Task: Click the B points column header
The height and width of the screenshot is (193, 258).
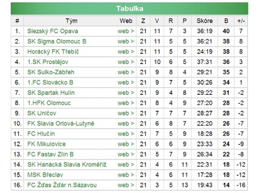Action: click(x=226, y=21)
